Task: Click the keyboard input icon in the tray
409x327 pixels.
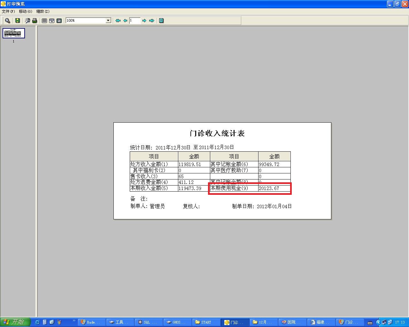Action: [370, 323]
